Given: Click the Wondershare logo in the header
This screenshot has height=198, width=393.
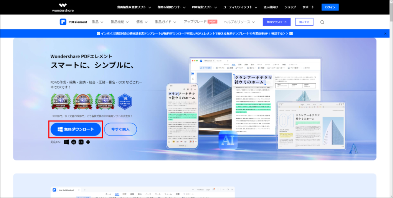Looking at the screenshot, I should point(63,8).
